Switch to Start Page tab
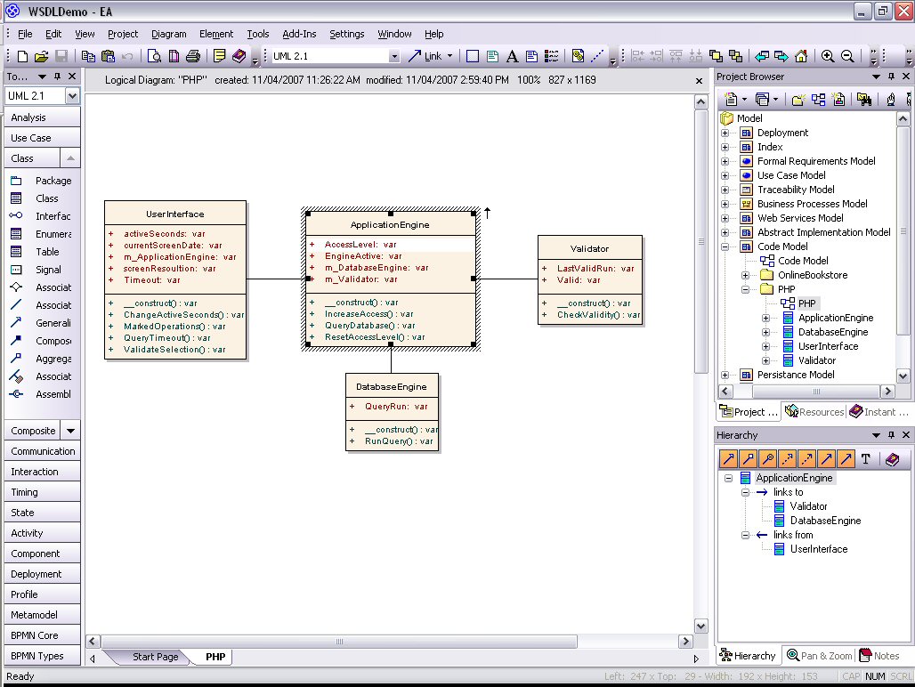This screenshot has height=687, width=915. coord(155,657)
